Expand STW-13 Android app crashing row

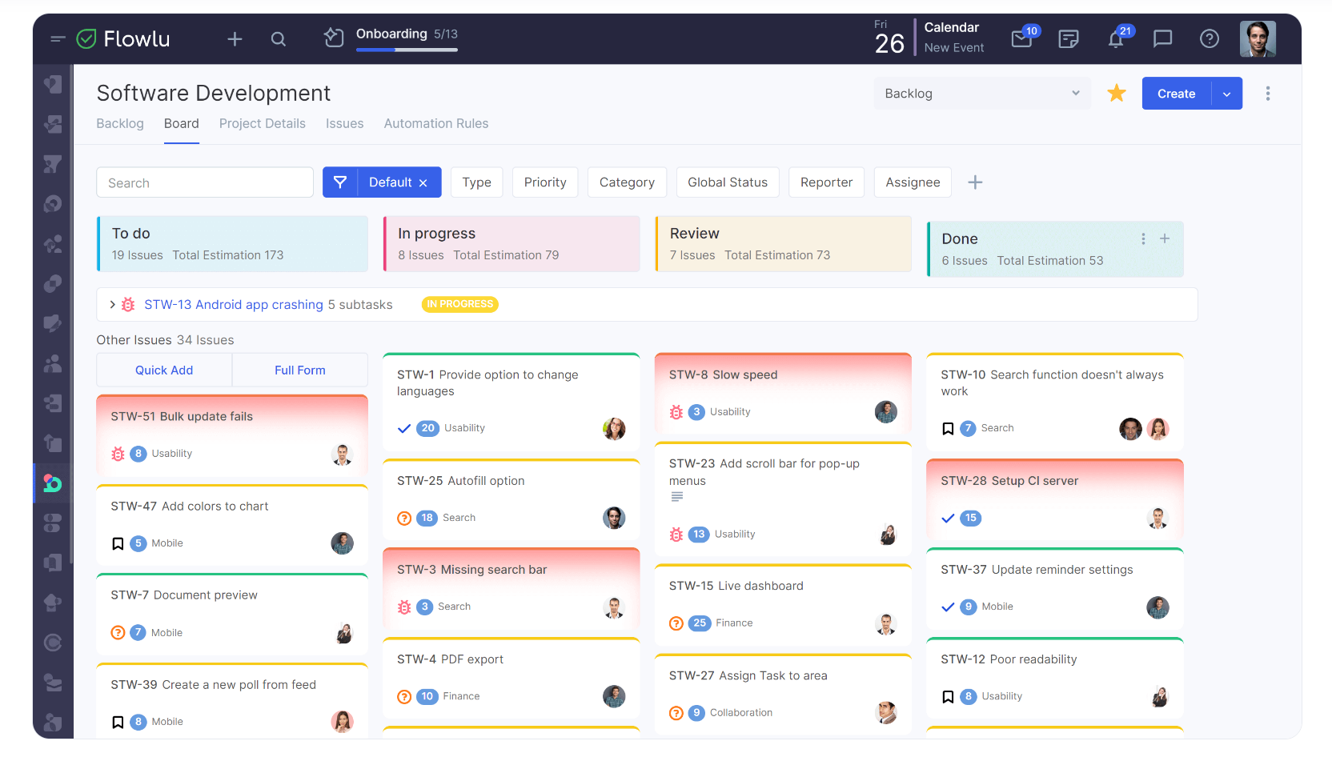(112, 305)
